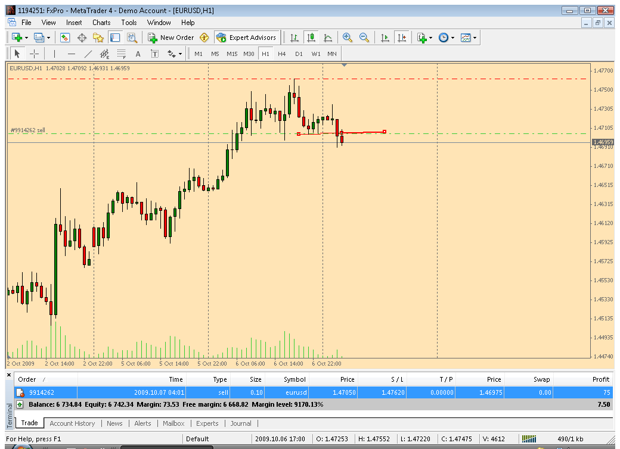Select the trendline drawing tool
This screenshot has width=620, height=449.
88,54
